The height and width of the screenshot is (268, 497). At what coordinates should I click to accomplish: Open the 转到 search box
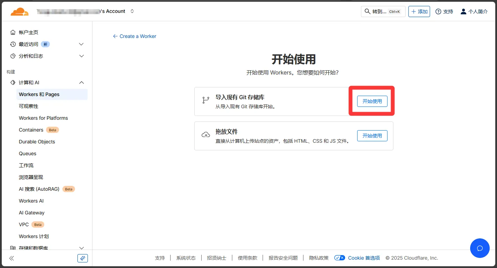click(383, 11)
